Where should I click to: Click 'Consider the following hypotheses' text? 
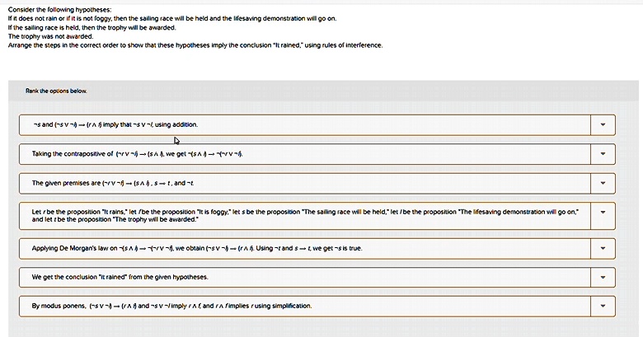[60, 9]
